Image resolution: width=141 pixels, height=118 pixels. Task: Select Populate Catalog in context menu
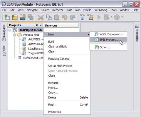67,59
